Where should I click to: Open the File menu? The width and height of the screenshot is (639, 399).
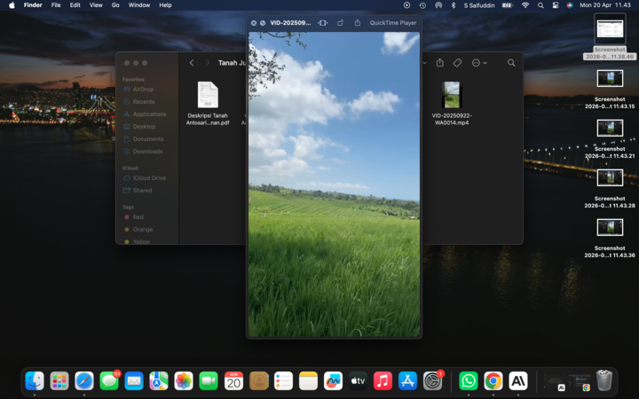pos(56,5)
